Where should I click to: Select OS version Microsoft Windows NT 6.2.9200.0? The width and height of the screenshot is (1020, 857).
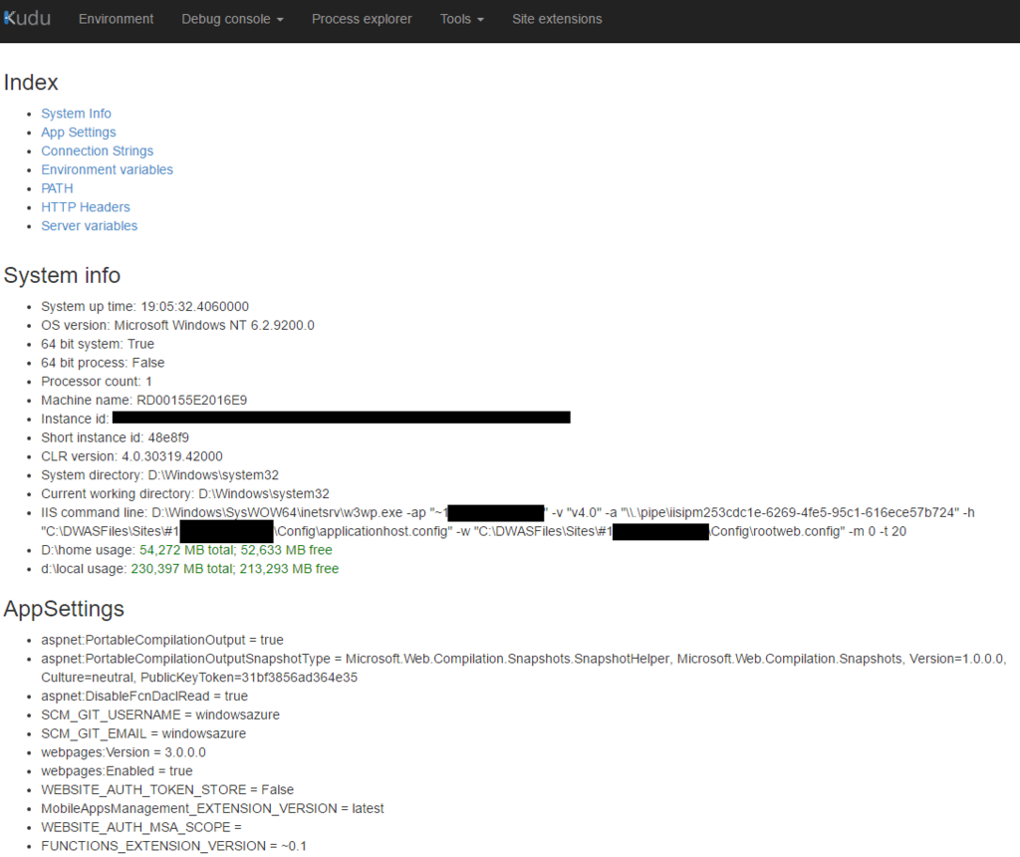(x=177, y=325)
